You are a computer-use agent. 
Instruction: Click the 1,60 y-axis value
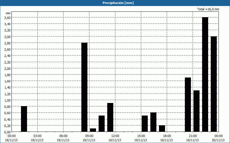tap(7, 81)
